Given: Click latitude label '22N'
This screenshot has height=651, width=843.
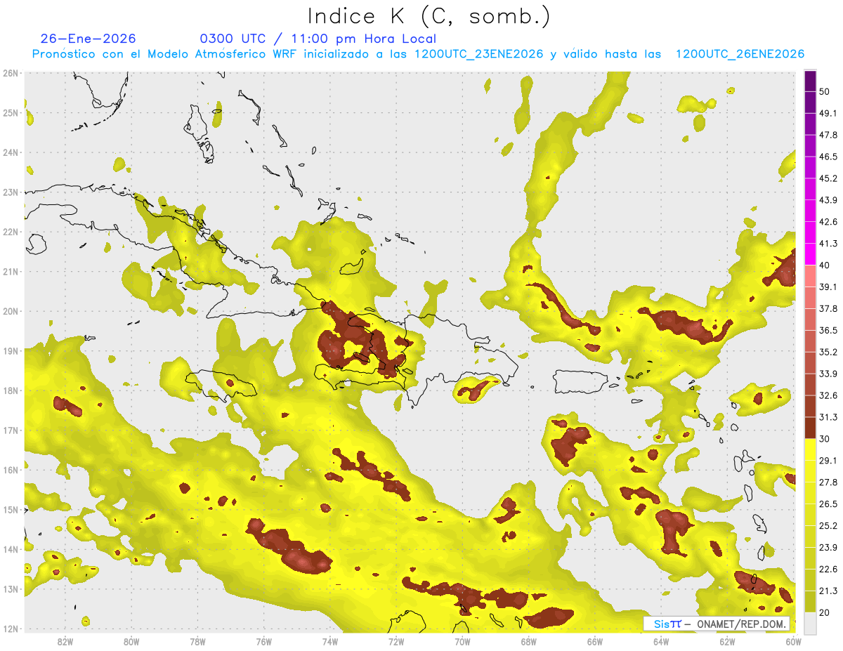Looking at the screenshot, I should tap(11, 232).
